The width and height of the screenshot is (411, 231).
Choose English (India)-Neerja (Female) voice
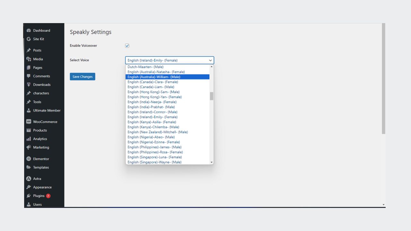tap(167, 102)
